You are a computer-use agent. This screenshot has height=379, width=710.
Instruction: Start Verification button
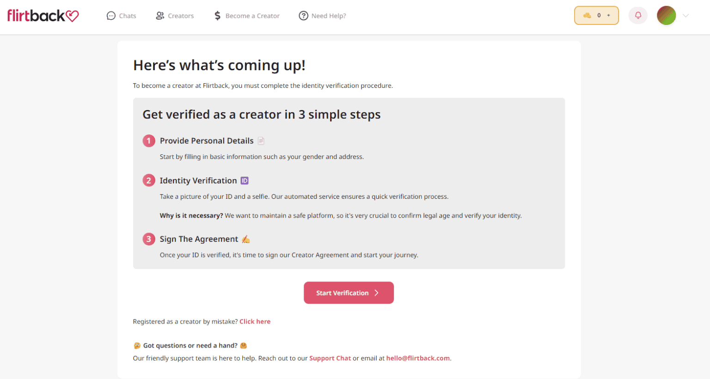point(349,293)
